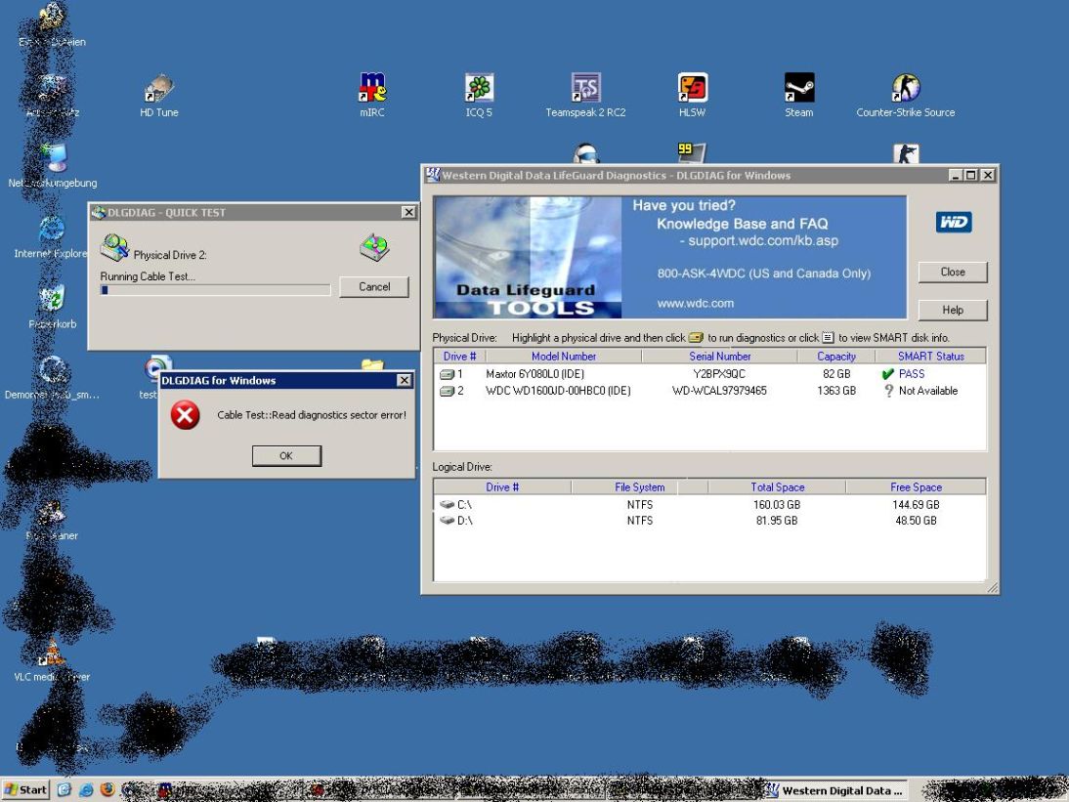
Task: Open the ICQ 5 desktop icon
Action: click(x=479, y=96)
